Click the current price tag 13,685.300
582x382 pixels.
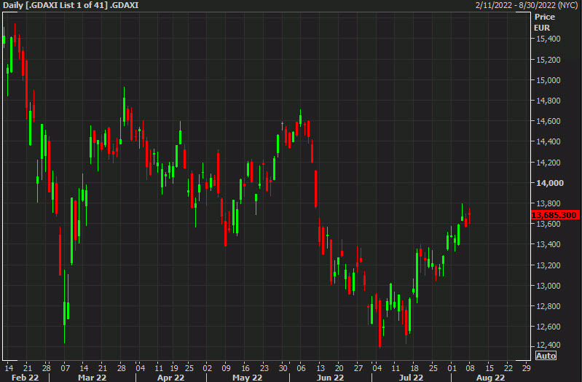click(x=555, y=215)
